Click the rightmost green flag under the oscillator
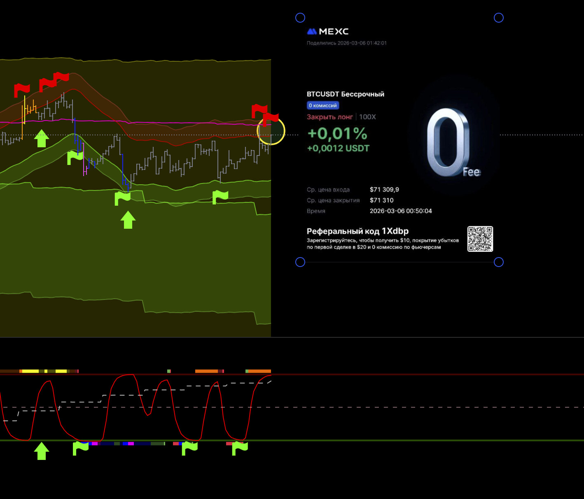584x499 pixels. point(240,448)
